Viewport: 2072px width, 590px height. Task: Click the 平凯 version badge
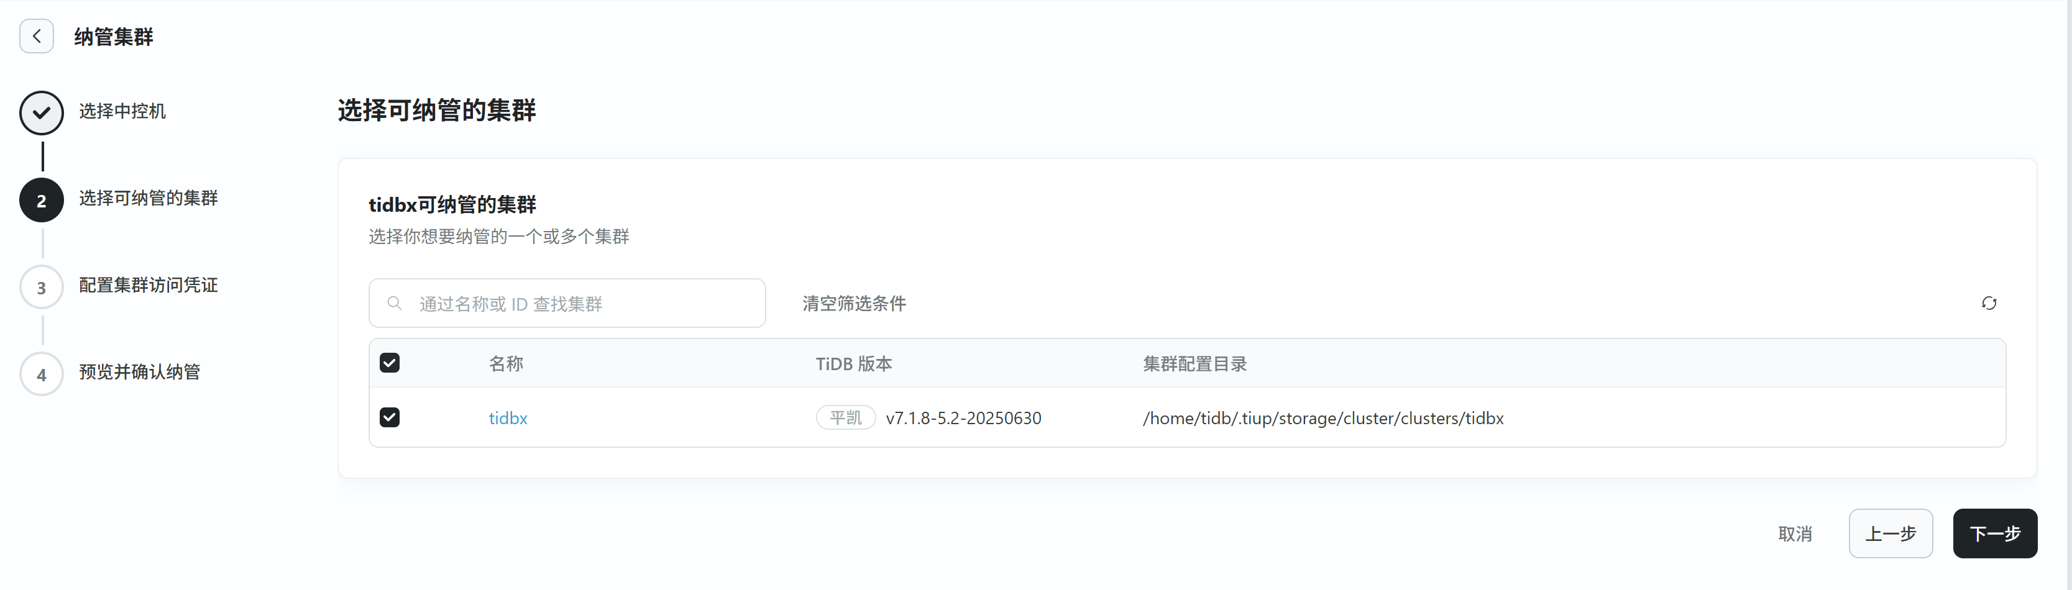845,418
